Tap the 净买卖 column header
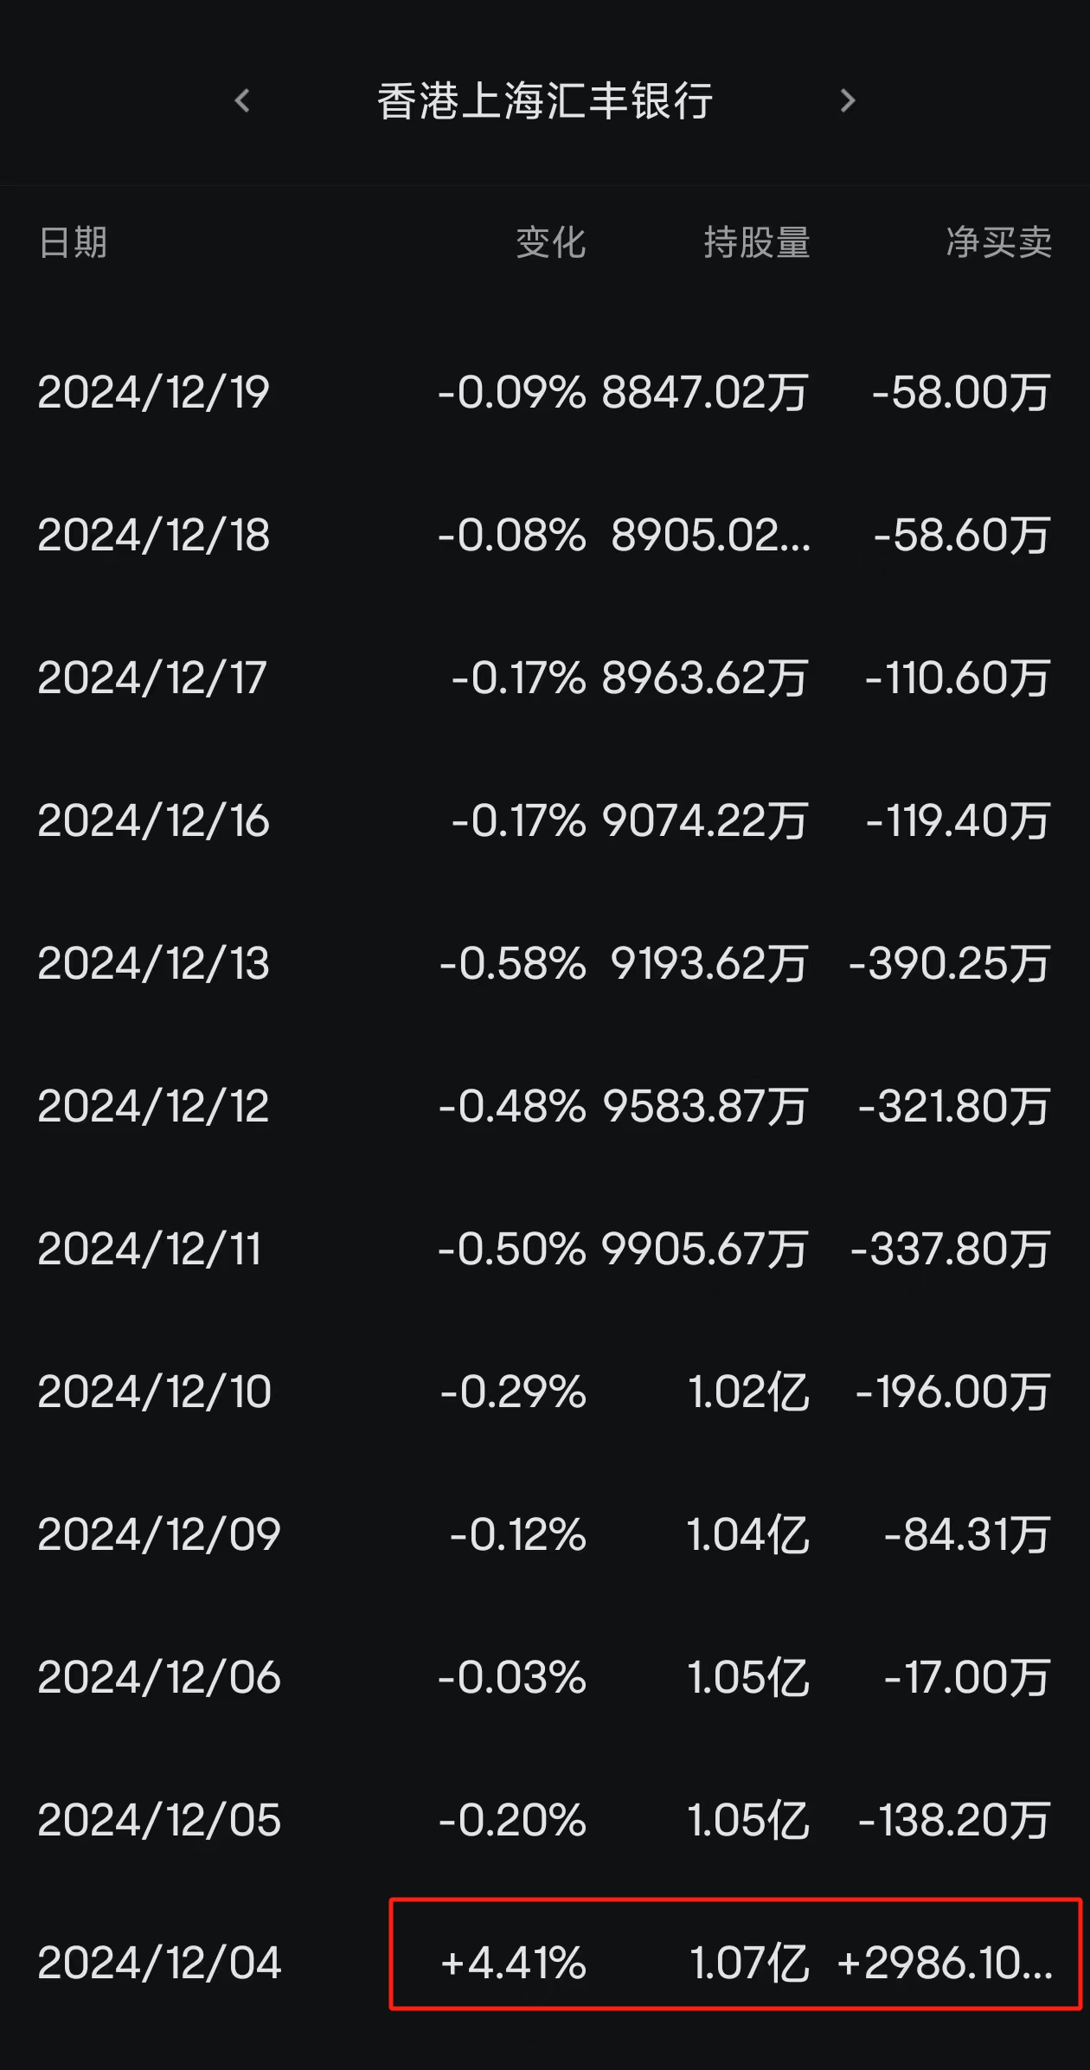This screenshot has height=2070, width=1090. coord(999,242)
